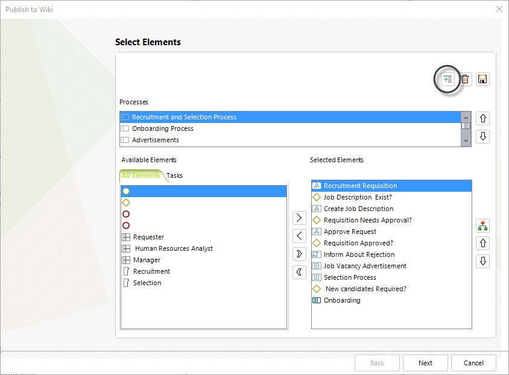Select Approve Request element
This screenshot has height=375, width=509.
(391, 232)
